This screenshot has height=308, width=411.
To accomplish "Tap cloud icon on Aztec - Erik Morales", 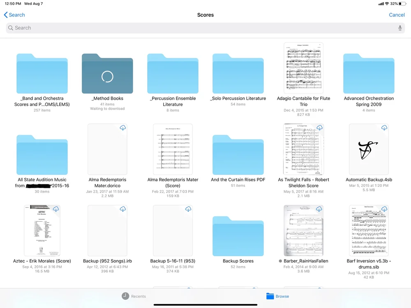I will (x=57, y=209).
